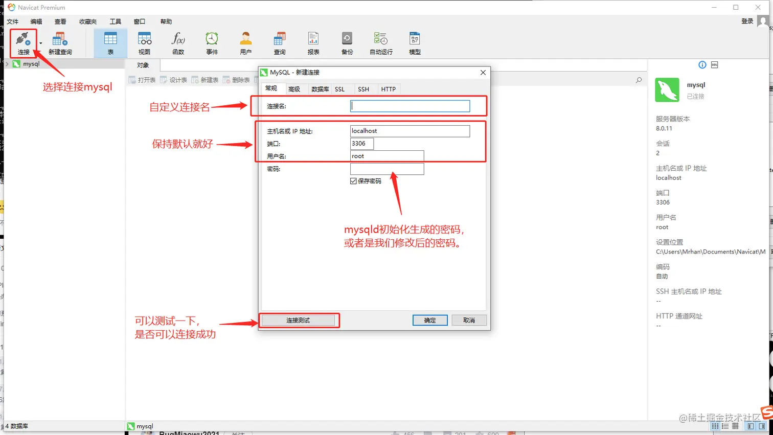Click the user avatar icon beside 登录
The width and height of the screenshot is (773, 435).
pos(763,21)
